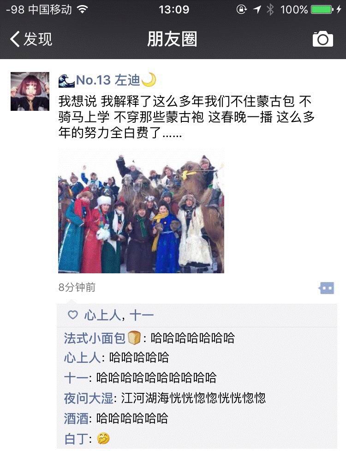346x458 pixels.
Task: Open commenter 夜问大湿 profile
Action: pyautogui.click(x=89, y=398)
